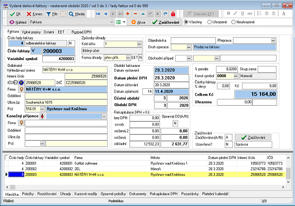Click the globe icon beside IČO
The width and height of the screenshot is (295, 206).
coord(21,82)
